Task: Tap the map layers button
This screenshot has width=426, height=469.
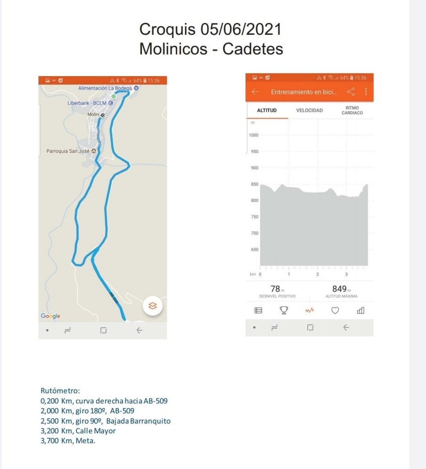Action: click(x=153, y=307)
